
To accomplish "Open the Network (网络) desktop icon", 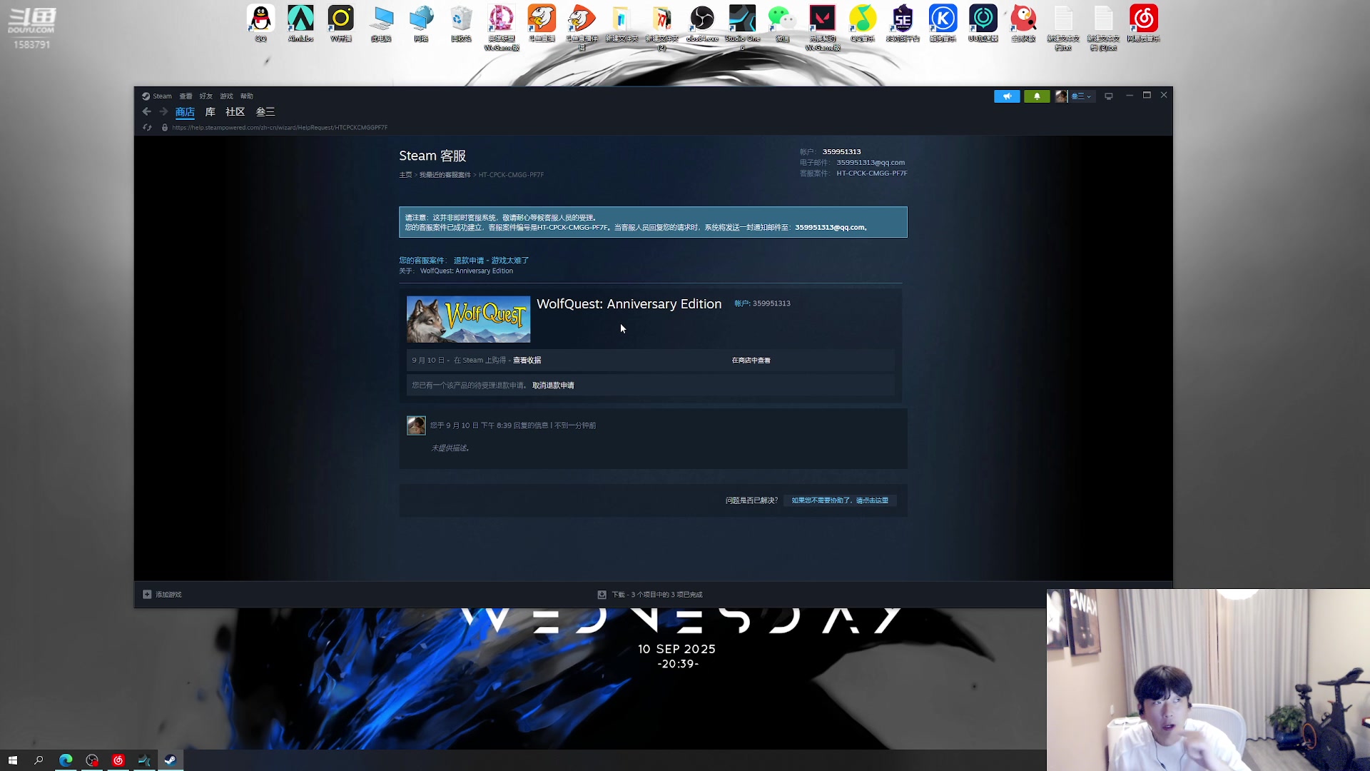I will tap(422, 23).
